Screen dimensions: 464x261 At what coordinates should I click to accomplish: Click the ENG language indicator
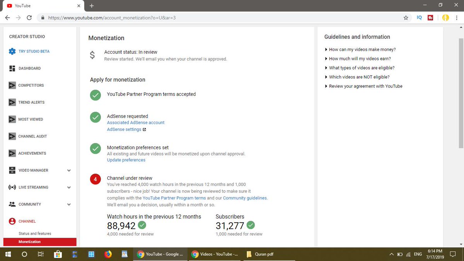point(418,254)
